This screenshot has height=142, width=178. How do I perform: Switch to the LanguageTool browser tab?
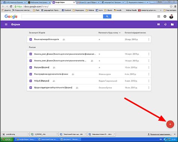[x=112, y=2]
